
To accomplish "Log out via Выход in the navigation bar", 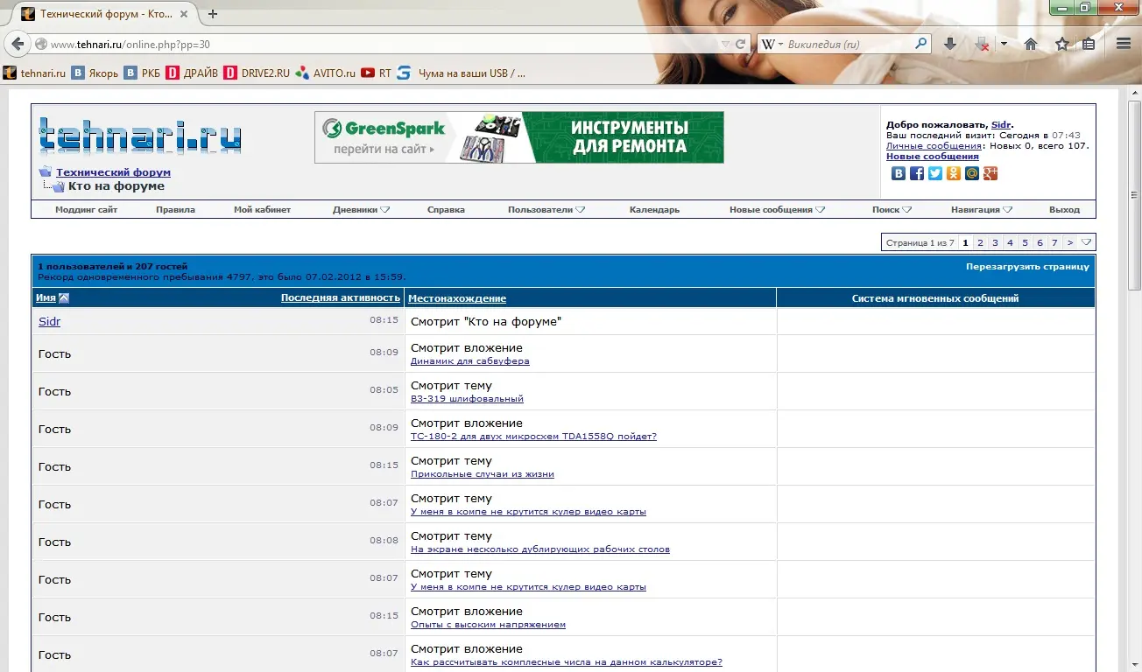I will (x=1064, y=210).
